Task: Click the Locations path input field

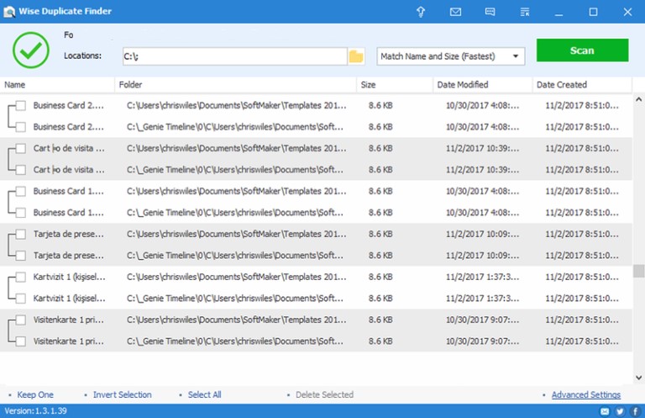Action: click(235, 56)
